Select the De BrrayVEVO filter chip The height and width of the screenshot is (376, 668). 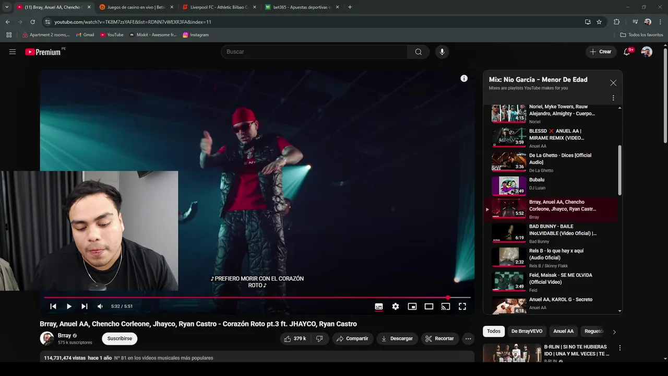tap(527, 331)
